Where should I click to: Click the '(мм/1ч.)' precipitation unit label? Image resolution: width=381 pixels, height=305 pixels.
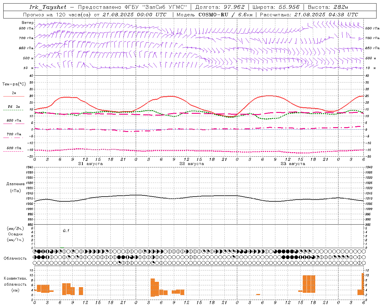click(x=15, y=240)
